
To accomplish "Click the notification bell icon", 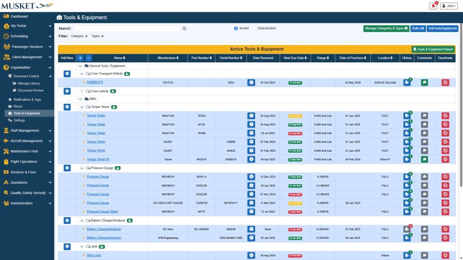I will 433,6.
